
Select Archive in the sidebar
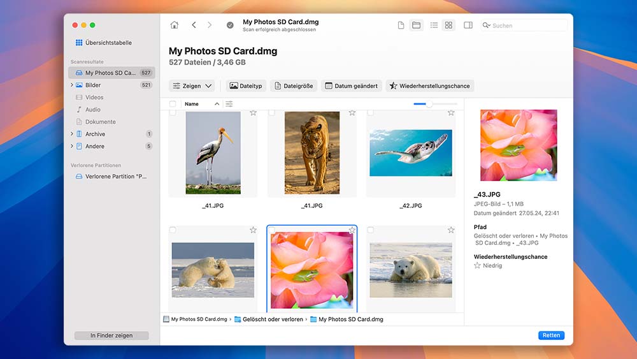[95, 134]
